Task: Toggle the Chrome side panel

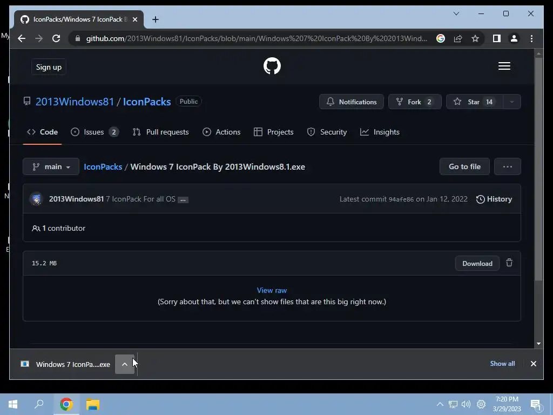Action: coord(497,38)
